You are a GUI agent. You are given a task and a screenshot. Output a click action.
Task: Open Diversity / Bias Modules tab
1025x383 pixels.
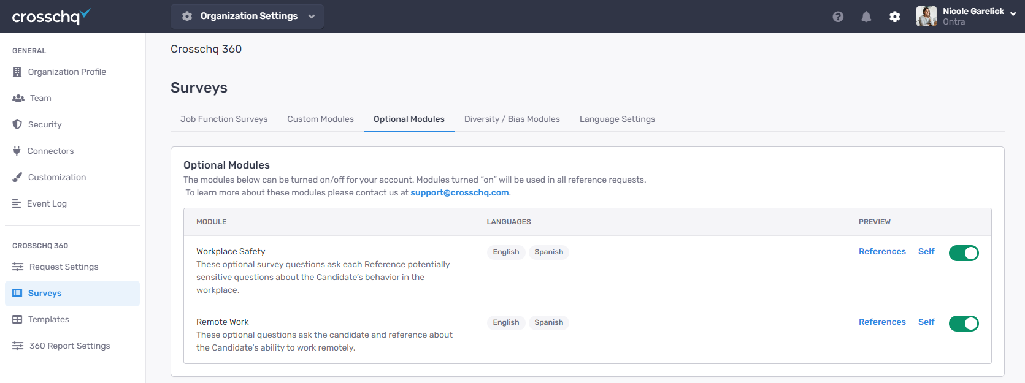point(512,119)
